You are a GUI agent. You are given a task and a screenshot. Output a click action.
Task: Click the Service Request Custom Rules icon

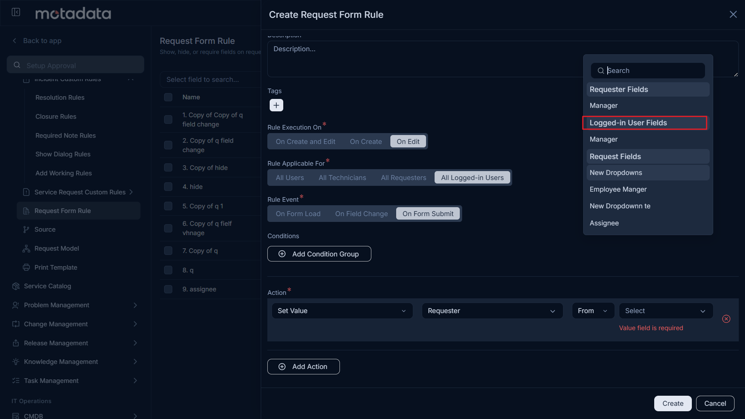coord(26,192)
